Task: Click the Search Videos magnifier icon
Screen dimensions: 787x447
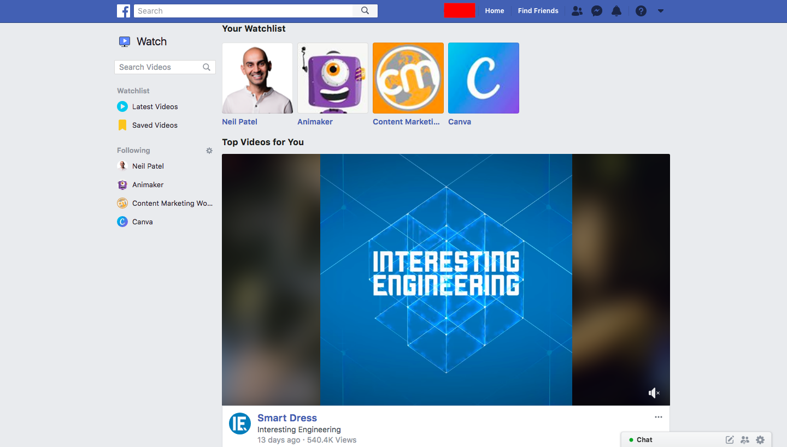Action: click(x=207, y=67)
